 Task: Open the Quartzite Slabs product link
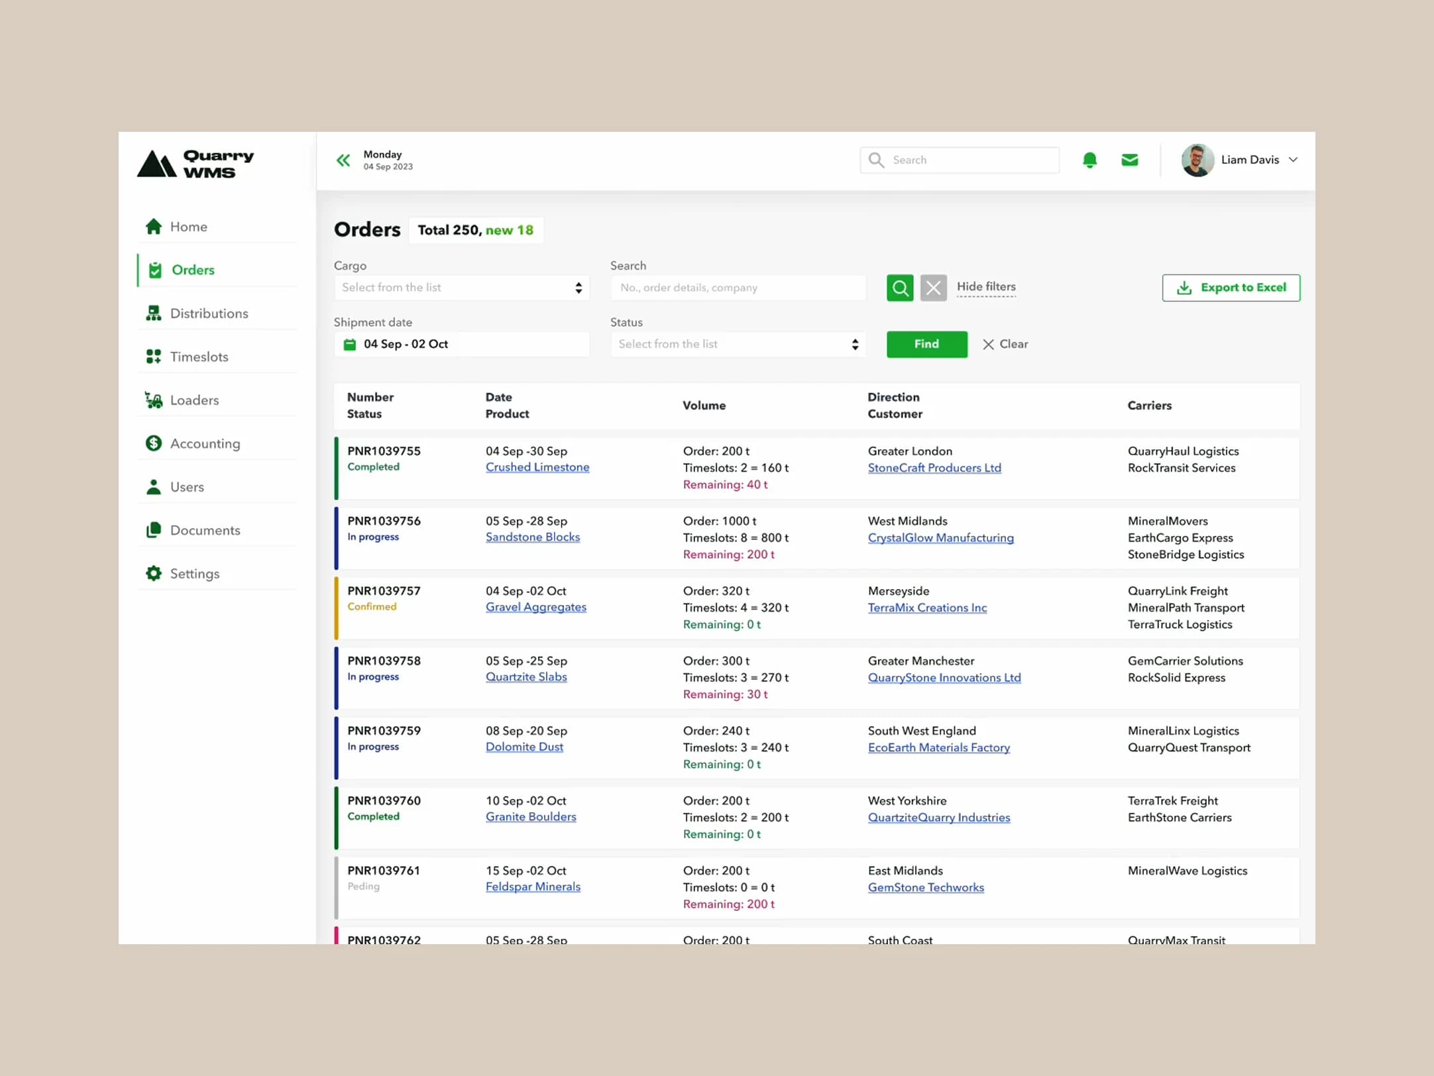point(526,677)
